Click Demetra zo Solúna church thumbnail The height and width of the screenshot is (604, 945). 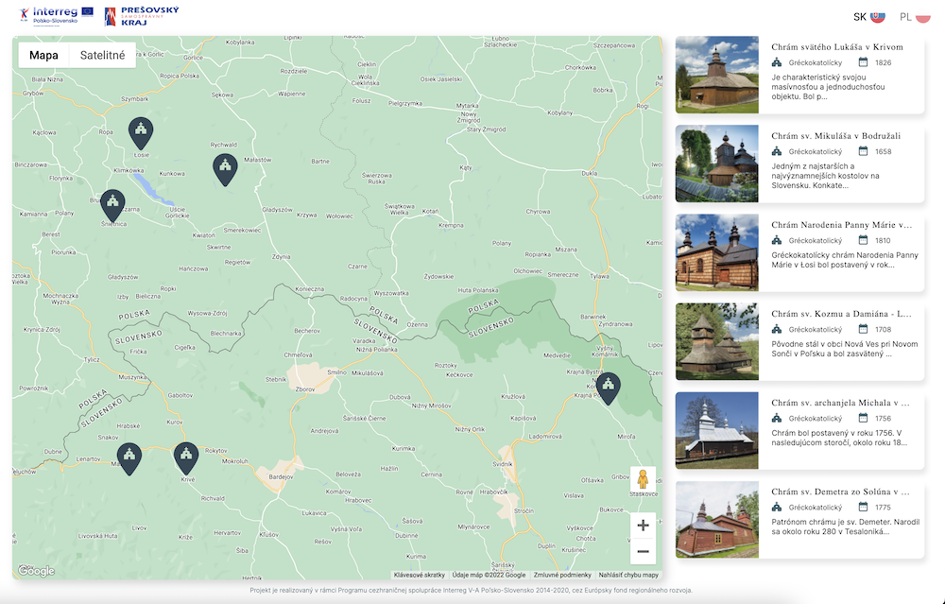(716, 519)
